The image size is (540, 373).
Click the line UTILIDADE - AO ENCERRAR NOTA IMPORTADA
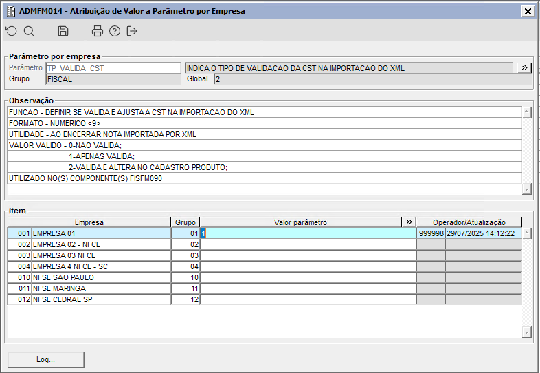(265, 135)
